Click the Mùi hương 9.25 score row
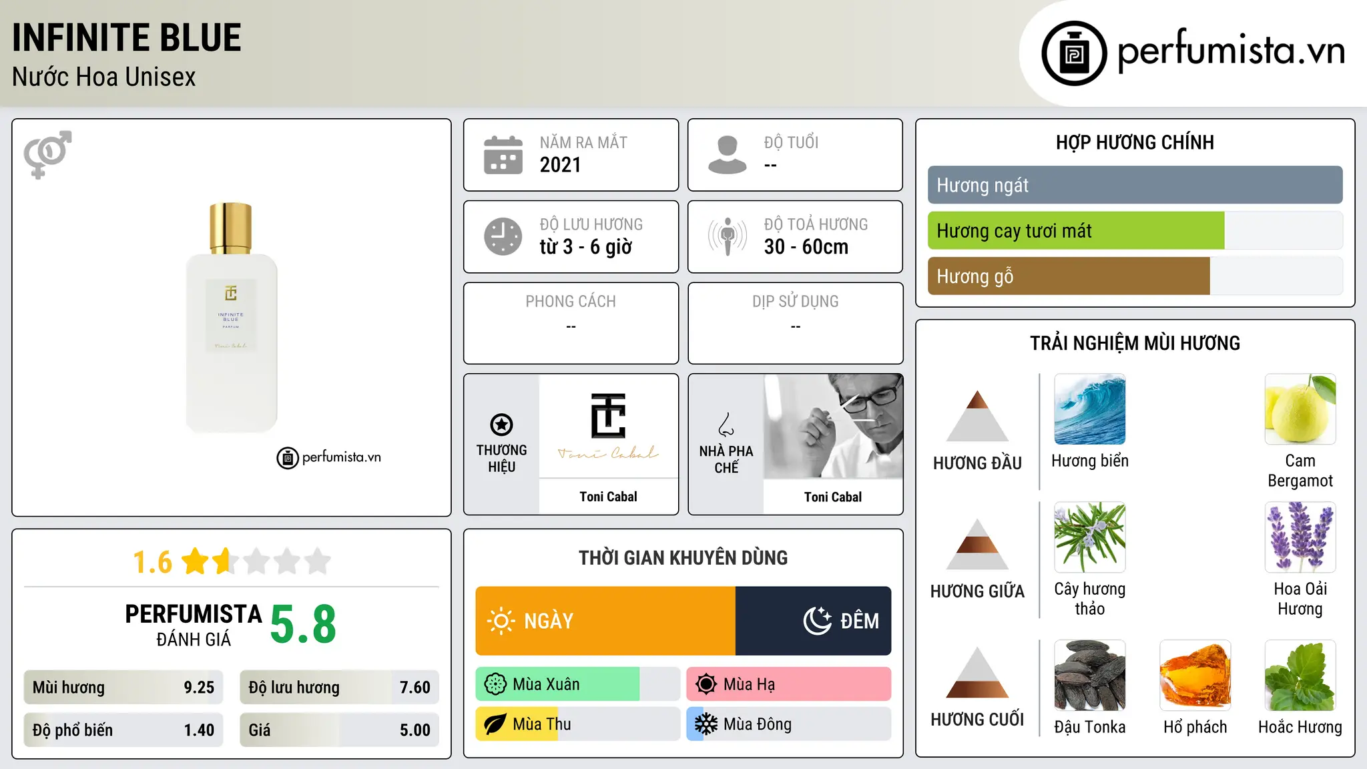The image size is (1367, 769). click(123, 688)
